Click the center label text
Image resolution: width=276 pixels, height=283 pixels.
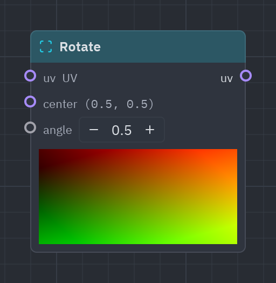(x=60, y=104)
